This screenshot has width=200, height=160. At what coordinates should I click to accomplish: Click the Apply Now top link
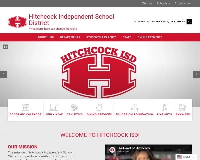point(182,3)
